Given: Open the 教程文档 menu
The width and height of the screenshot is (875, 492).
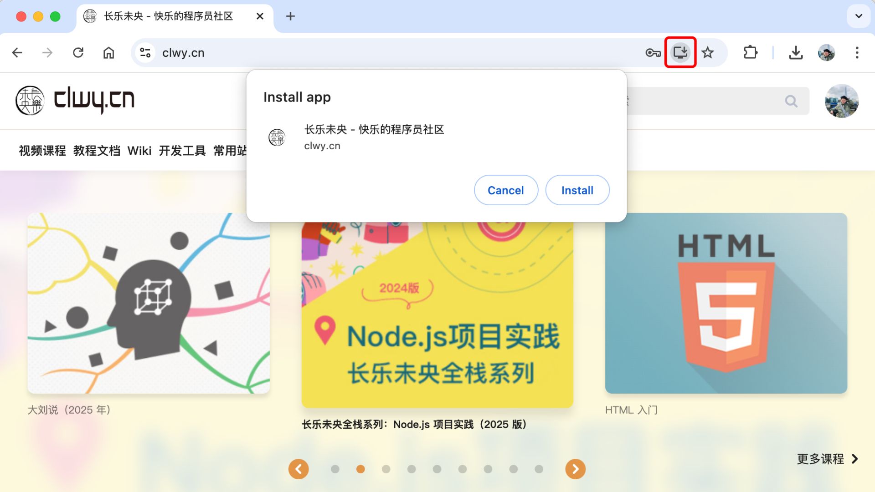Looking at the screenshot, I should (x=97, y=151).
